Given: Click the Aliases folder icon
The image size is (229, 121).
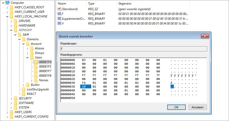Looking at the screenshot, I should click(x=32, y=48).
